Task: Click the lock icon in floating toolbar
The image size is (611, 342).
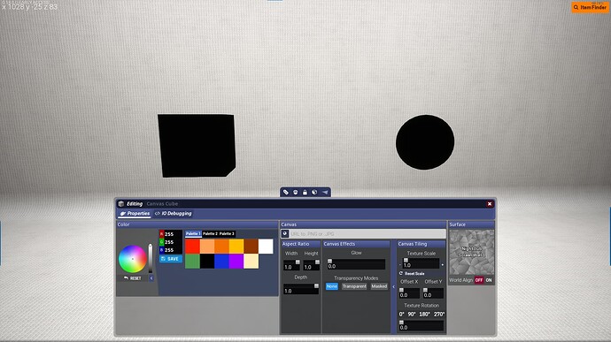Action: click(x=305, y=192)
